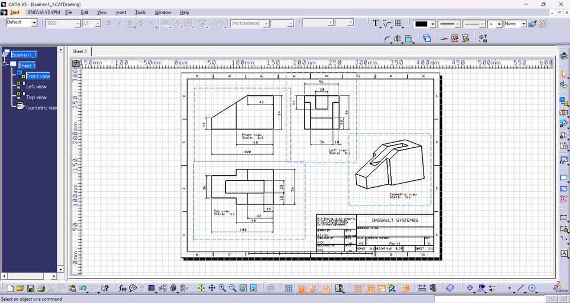Image resolution: width=570 pixels, height=303 pixels.
Task: Open a file with the Open folder icon
Action: coord(20,289)
